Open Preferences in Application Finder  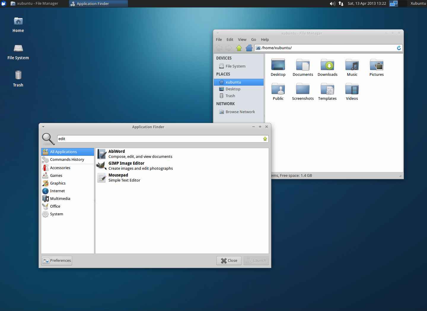point(57,260)
